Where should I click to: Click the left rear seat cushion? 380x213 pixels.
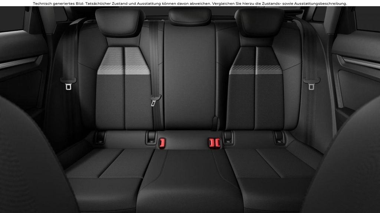(108, 165)
